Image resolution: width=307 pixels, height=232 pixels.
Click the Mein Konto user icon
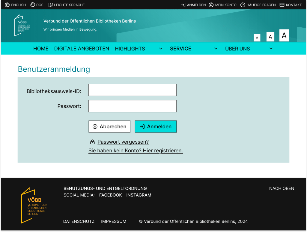[x=211, y=5]
